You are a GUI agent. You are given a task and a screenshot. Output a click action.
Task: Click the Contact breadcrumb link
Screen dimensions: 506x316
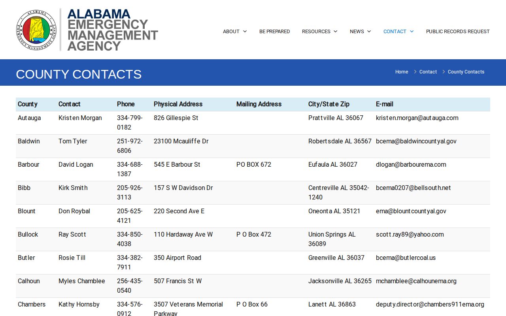point(428,72)
